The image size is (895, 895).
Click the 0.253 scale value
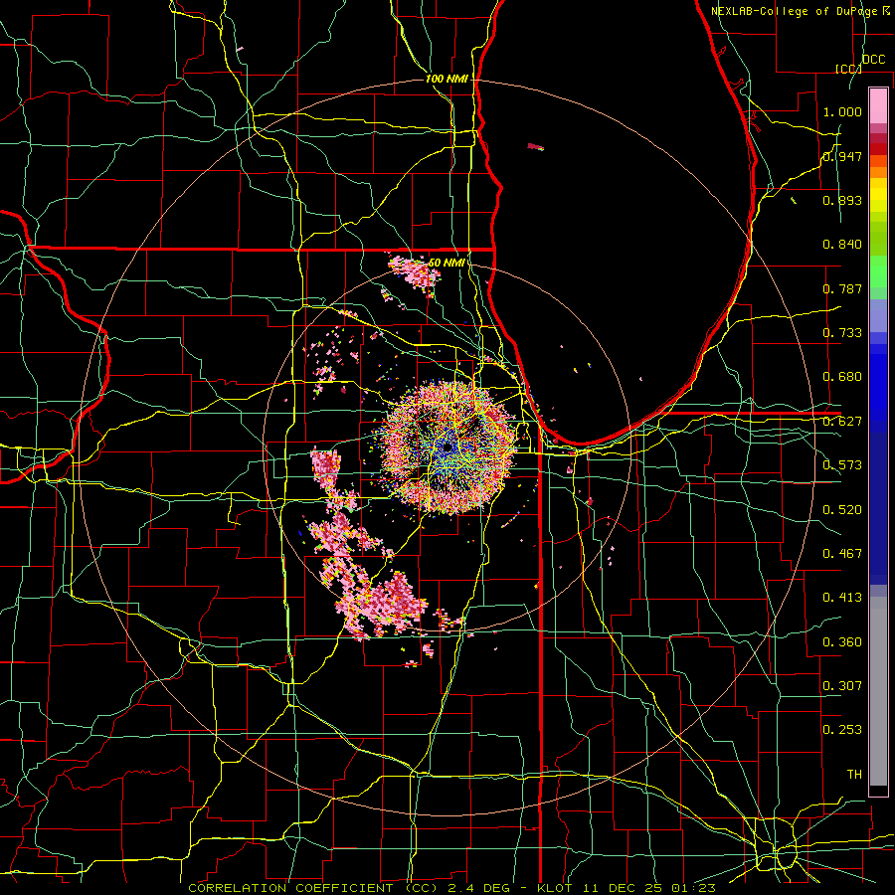tap(842, 730)
